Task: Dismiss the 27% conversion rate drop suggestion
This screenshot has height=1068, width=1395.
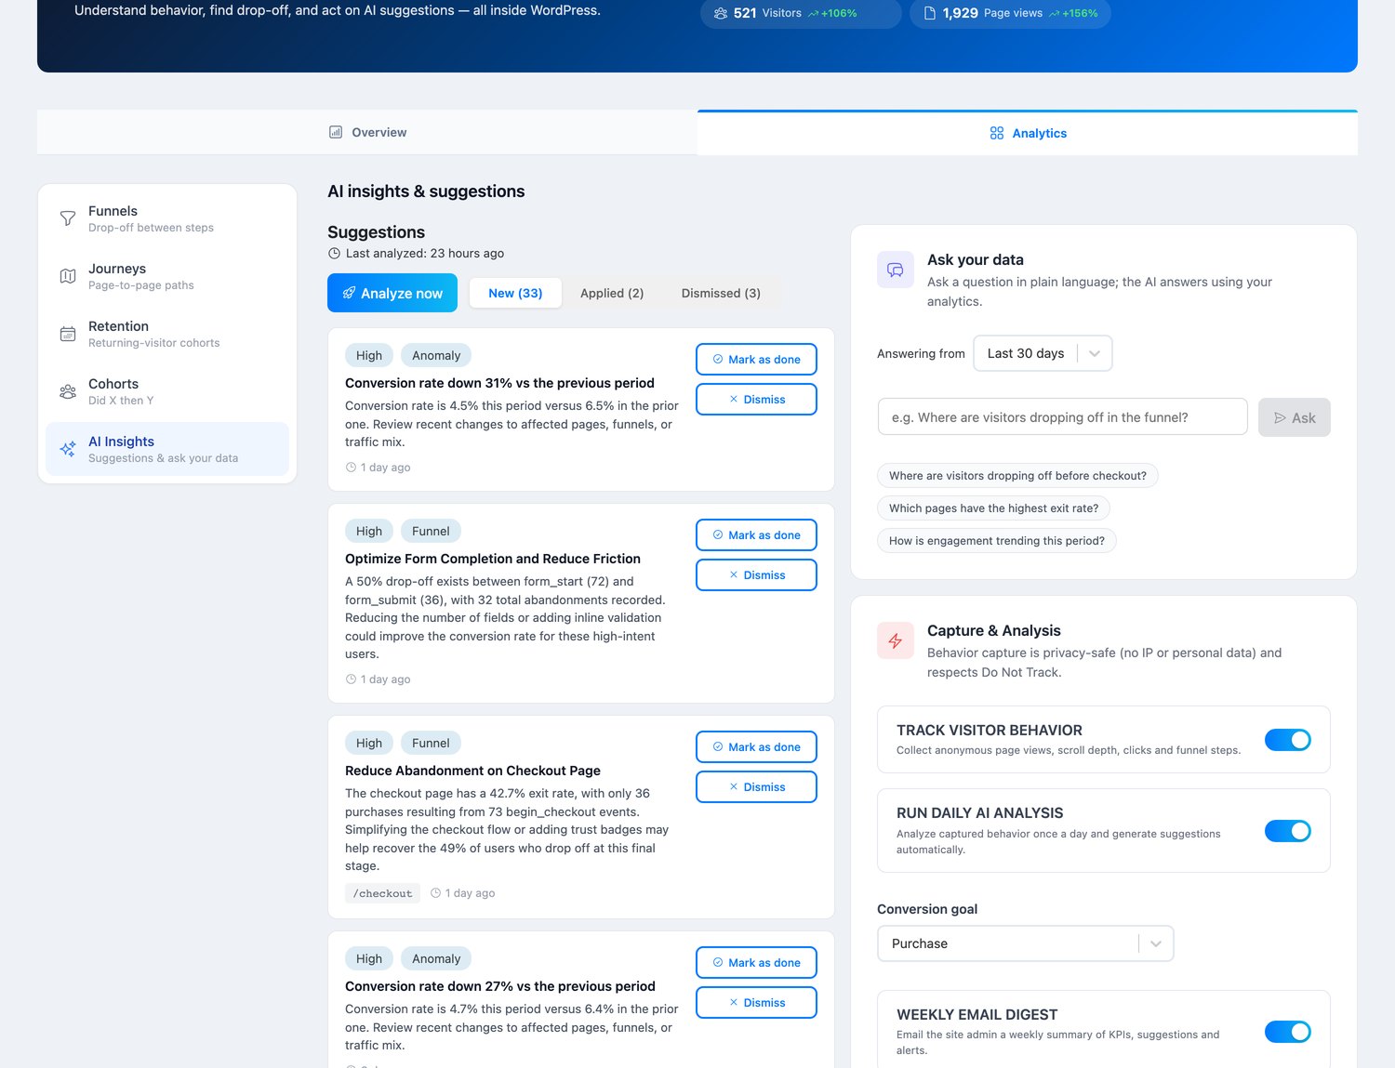Action: pyautogui.click(x=756, y=1003)
